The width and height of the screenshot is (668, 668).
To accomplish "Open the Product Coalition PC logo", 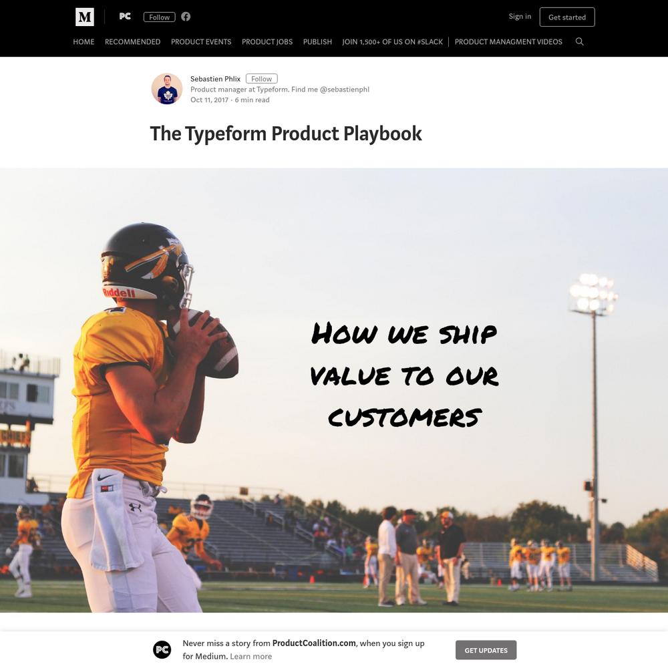I will pyautogui.click(x=125, y=16).
